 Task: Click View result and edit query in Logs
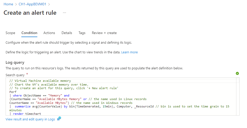point(30,119)
